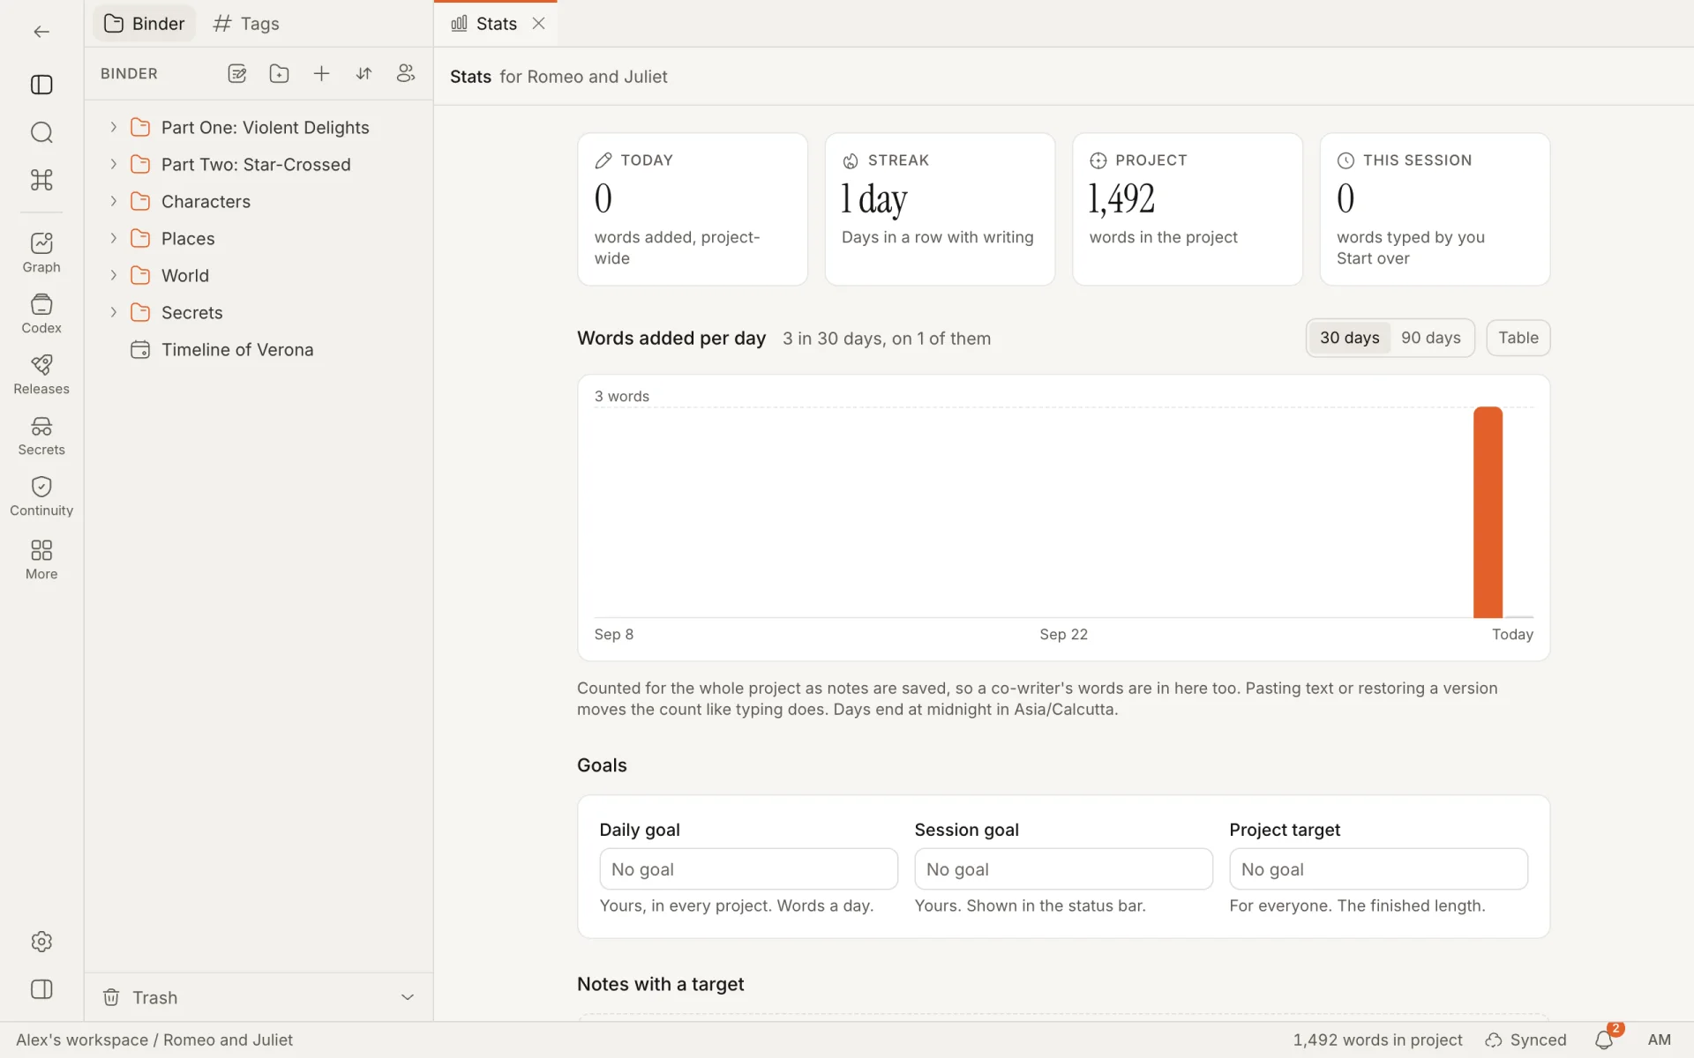Click the Streak 1 day card
This screenshot has width=1694, height=1058.
940,209
